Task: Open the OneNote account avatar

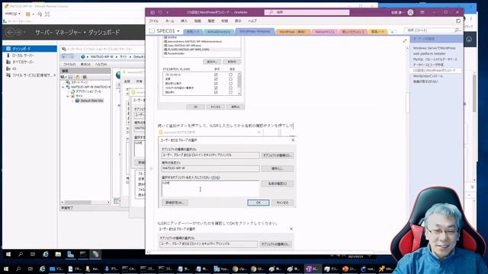Action: point(410,12)
